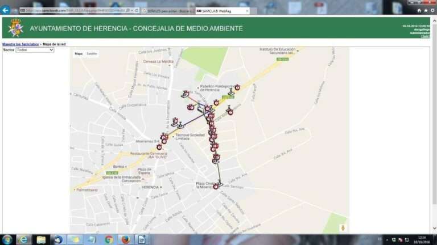Click 'Tecnove Sociedad Limitada' map label
This screenshot has height=245, width=437.
coord(189,137)
